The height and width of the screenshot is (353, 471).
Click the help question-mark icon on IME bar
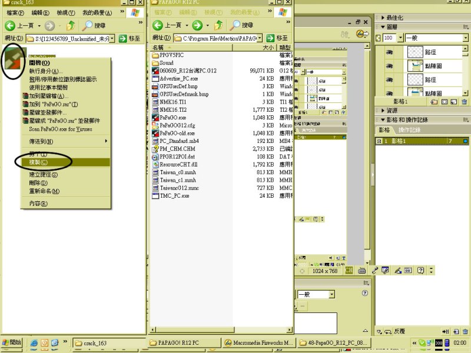[x=420, y=271]
